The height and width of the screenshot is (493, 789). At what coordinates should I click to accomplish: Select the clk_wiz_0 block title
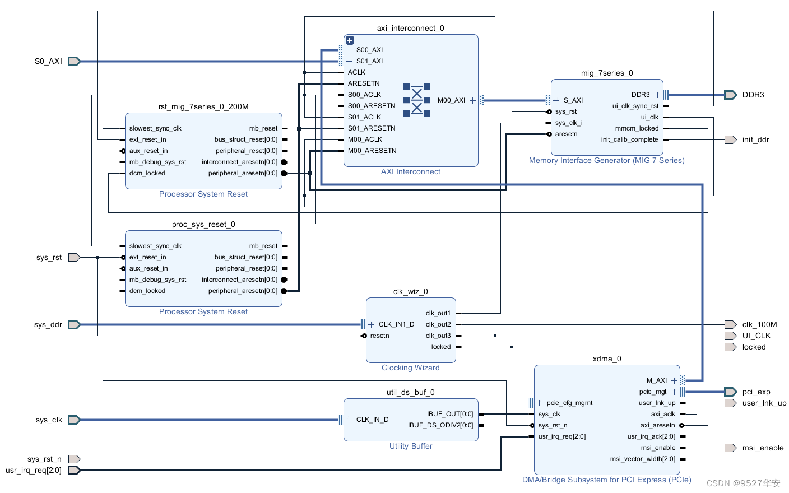coord(411,291)
